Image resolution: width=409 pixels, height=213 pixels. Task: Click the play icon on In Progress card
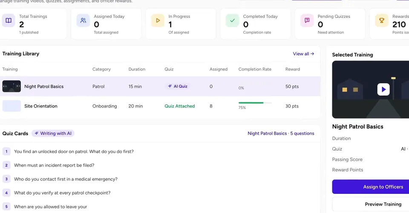(x=158, y=20)
